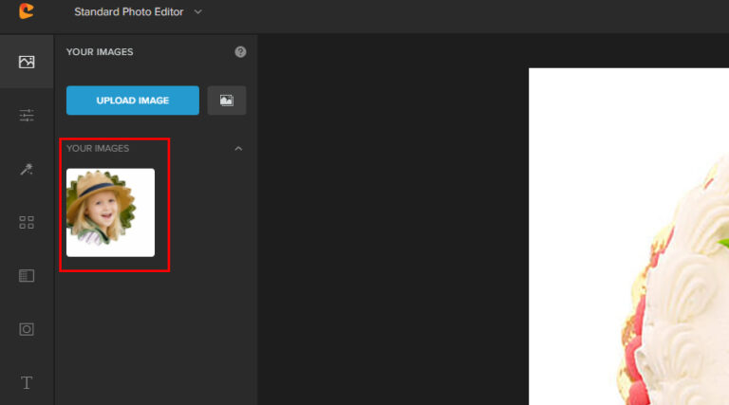Collapse the Your Images section chevron
Image resolution: width=729 pixels, height=405 pixels.
coord(238,149)
